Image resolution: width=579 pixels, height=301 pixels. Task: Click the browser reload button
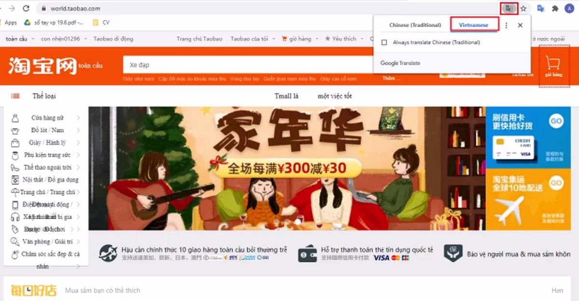tap(26, 8)
